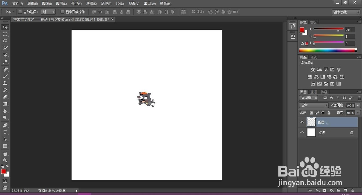Open the 填充 fill dropdown arrow

(358, 113)
